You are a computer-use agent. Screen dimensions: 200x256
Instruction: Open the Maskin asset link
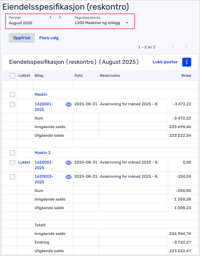pyautogui.click(x=41, y=94)
